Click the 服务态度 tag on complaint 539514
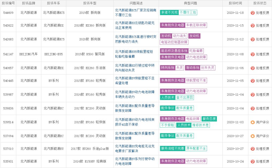 [x=210, y=119]
